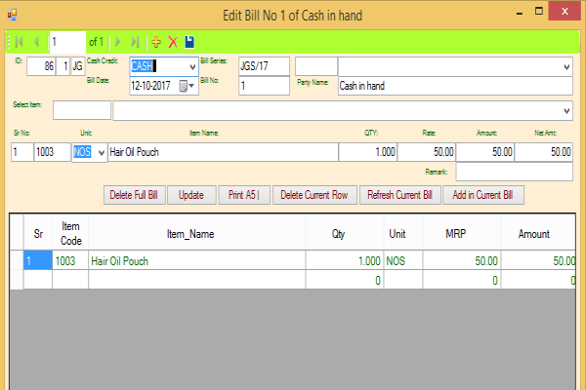Focus the Rate field showing 50.00
The image size is (586, 390).
427,152
